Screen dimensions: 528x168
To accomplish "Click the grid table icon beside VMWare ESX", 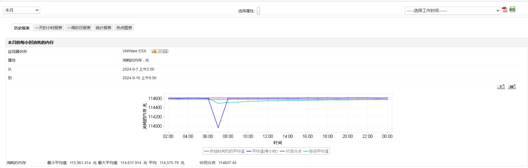I will click(x=165, y=51).
